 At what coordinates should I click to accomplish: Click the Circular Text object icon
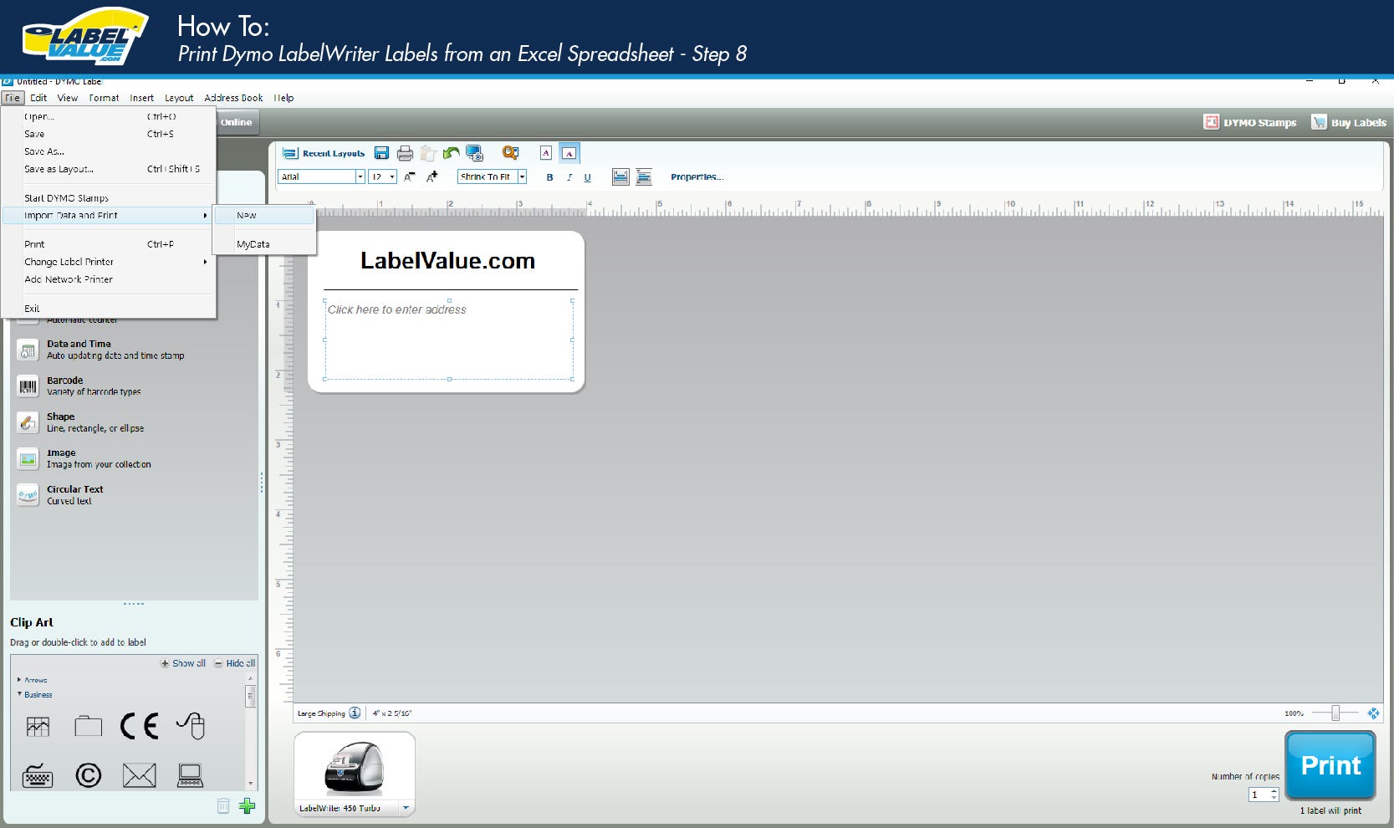click(28, 495)
